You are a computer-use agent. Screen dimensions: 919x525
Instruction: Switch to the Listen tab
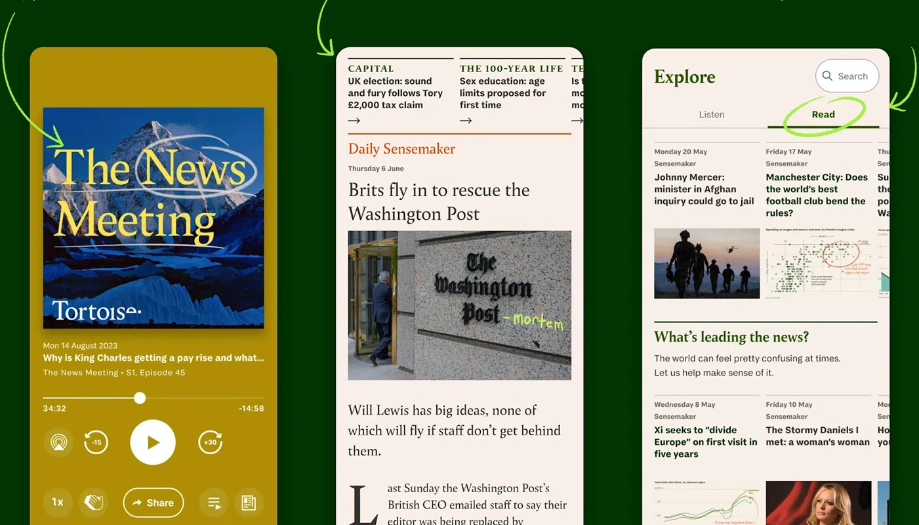712,114
